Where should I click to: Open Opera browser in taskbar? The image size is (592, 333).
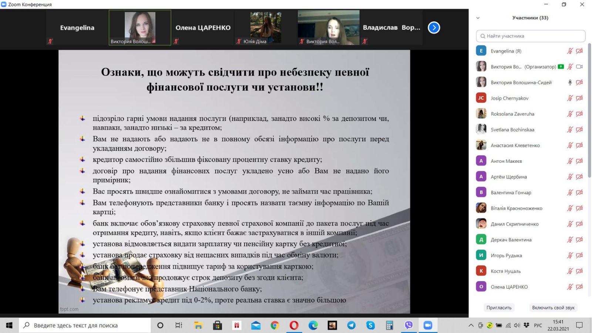(x=294, y=325)
